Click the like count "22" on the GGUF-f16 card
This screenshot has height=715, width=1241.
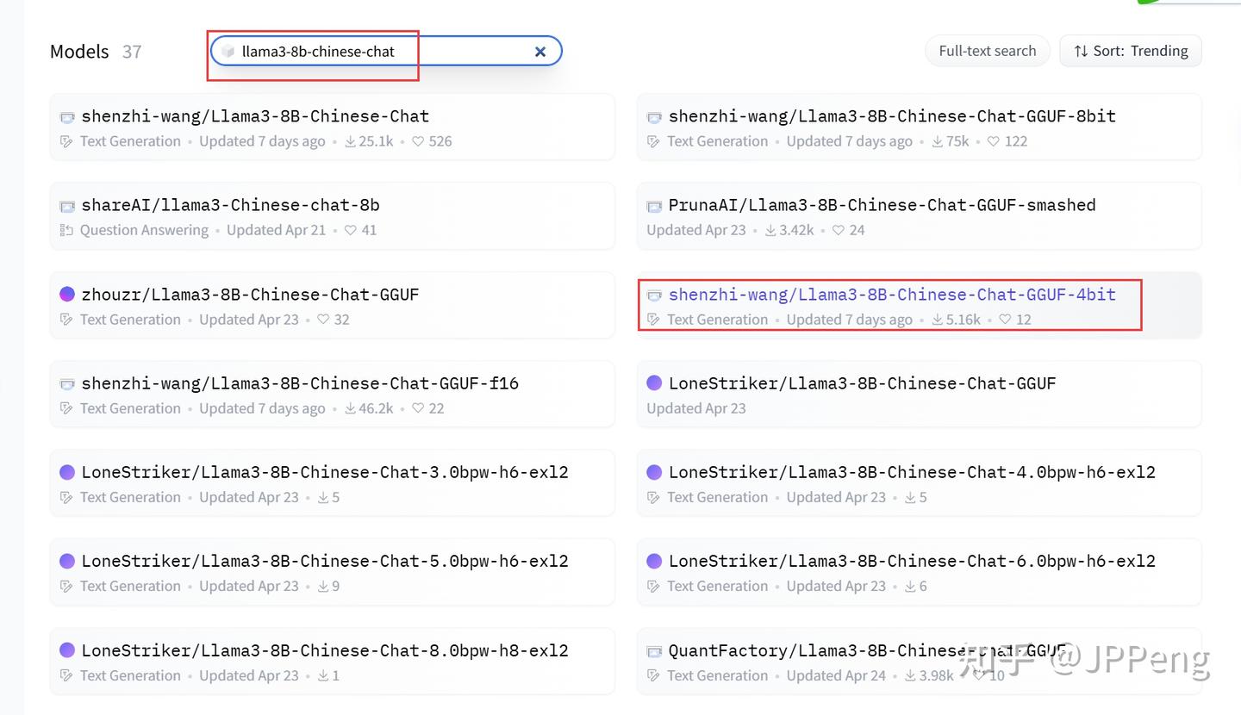tap(436, 408)
